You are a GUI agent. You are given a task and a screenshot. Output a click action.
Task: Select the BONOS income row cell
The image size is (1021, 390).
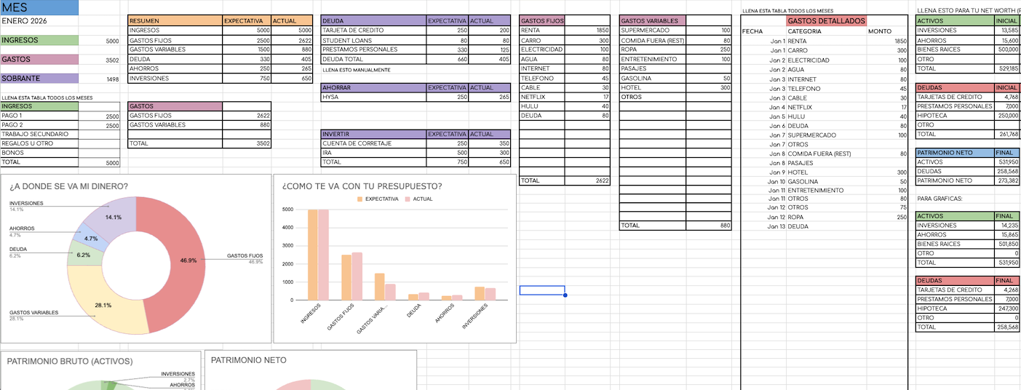coord(39,154)
